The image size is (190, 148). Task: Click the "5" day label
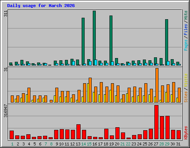pos(35,144)
